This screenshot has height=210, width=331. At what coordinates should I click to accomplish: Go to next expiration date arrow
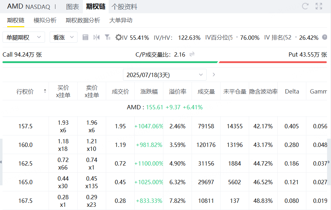click(214, 75)
